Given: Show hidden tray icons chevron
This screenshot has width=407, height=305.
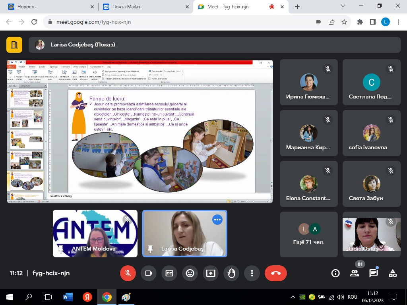Looking at the screenshot, I should click(293, 297).
